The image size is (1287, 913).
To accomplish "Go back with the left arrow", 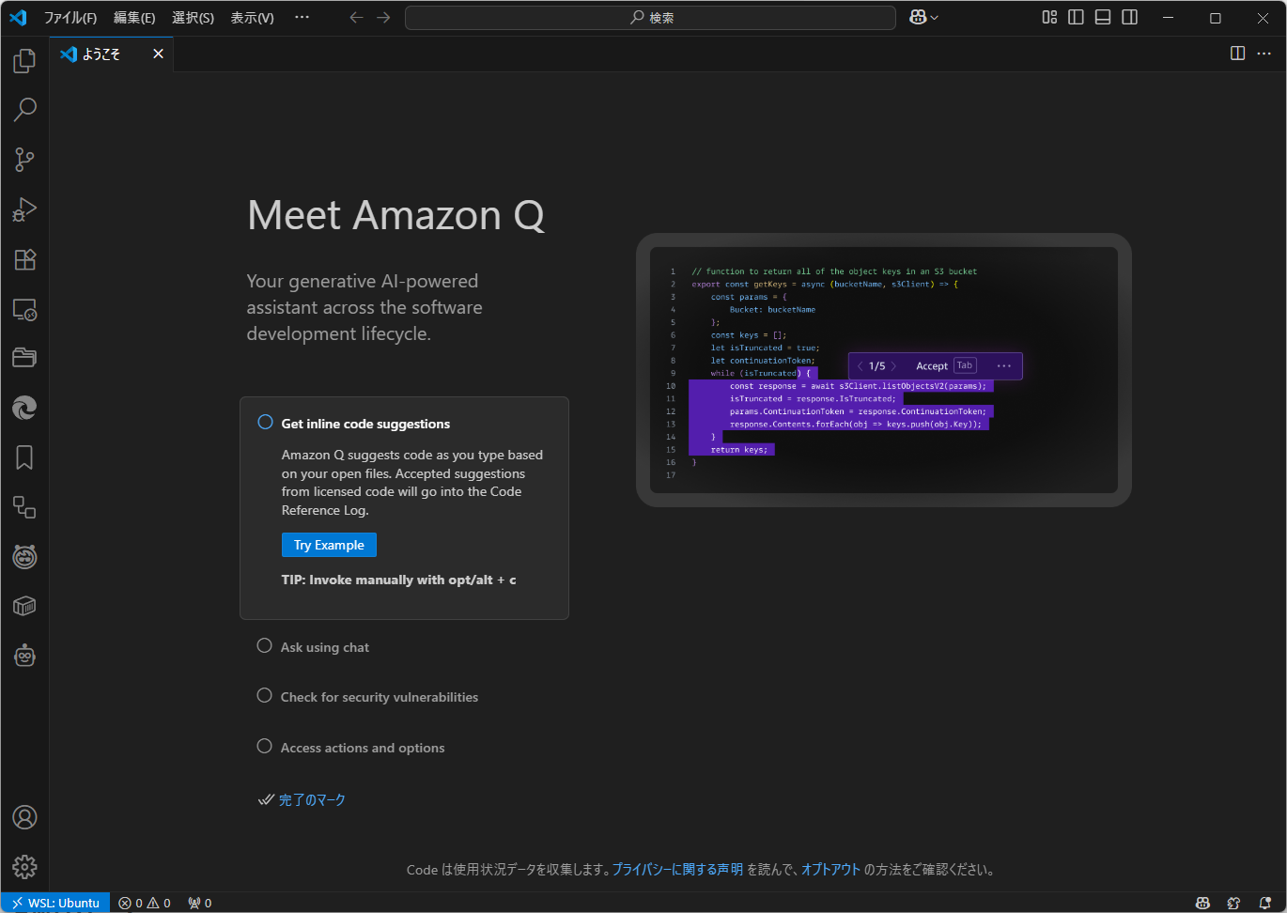I will (x=356, y=17).
